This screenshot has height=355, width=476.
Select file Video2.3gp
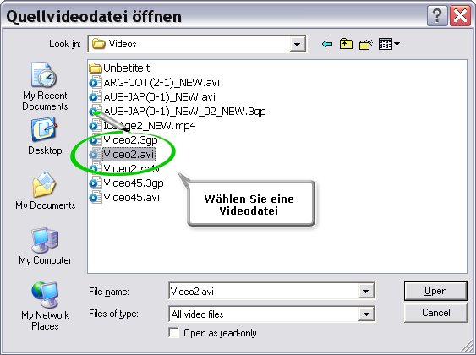click(123, 140)
